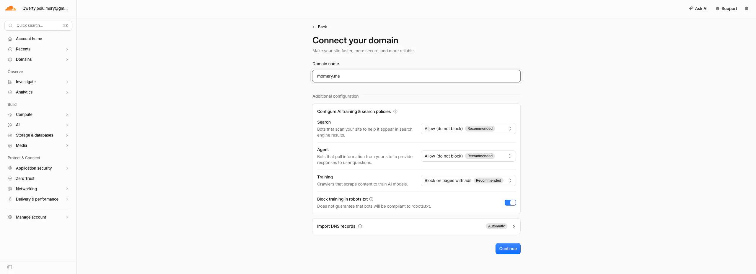
Task: Open the Agent policy dropdown
Action: (x=468, y=156)
